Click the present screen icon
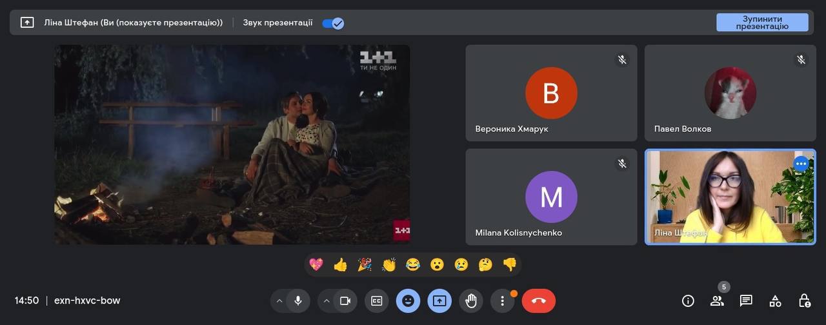The width and height of the screenshot is (826, 325). click(439, 300)
